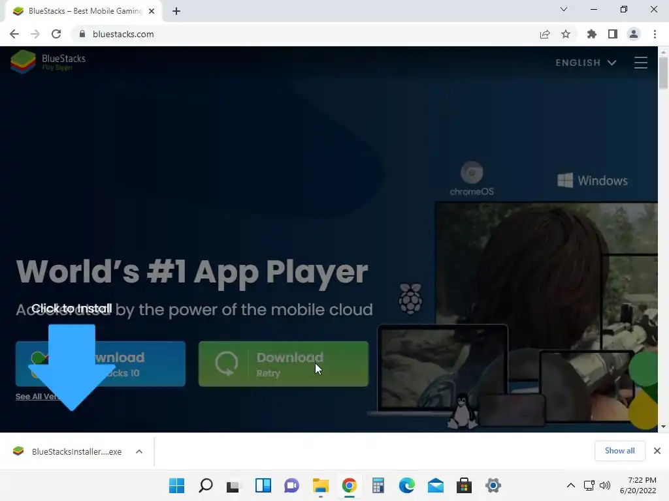Click the green Download Retry button

pyautogui.click(x=284, y=364)
